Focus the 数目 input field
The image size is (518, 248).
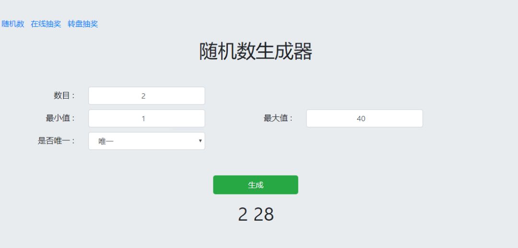tap(146, 96)
